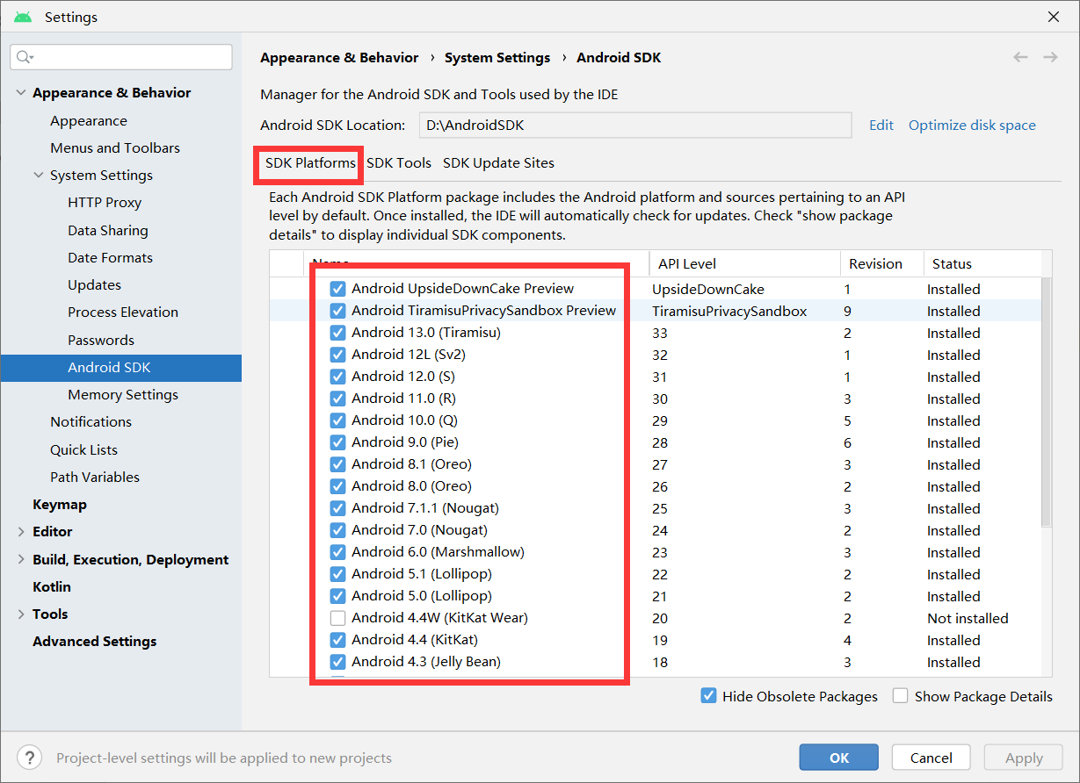Select the Android 5.1 (Lollipop) row name
This screenshot has height=783, width=1080.
click(x=422, y=574)
